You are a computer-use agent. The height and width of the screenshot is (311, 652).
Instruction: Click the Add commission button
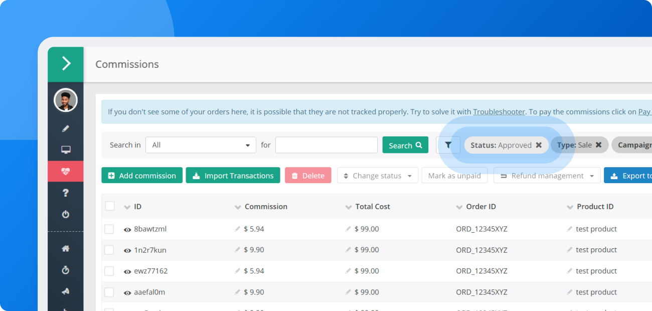[x=142, y=175]
